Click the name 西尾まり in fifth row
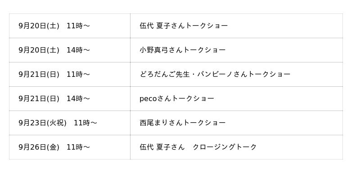 click(x=154, y=123)
